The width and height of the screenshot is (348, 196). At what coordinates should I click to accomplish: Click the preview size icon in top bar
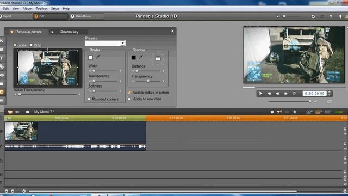[x=278, y=16]
